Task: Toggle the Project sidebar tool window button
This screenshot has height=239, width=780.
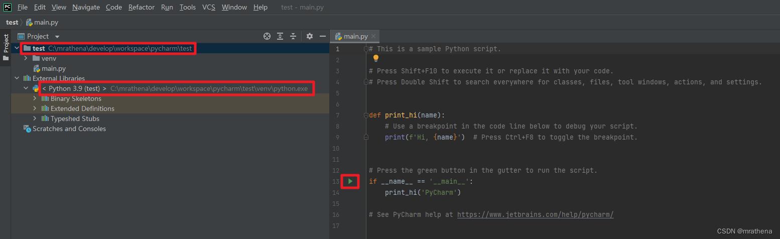Action: pyautogui.click(x=6, y=44)
